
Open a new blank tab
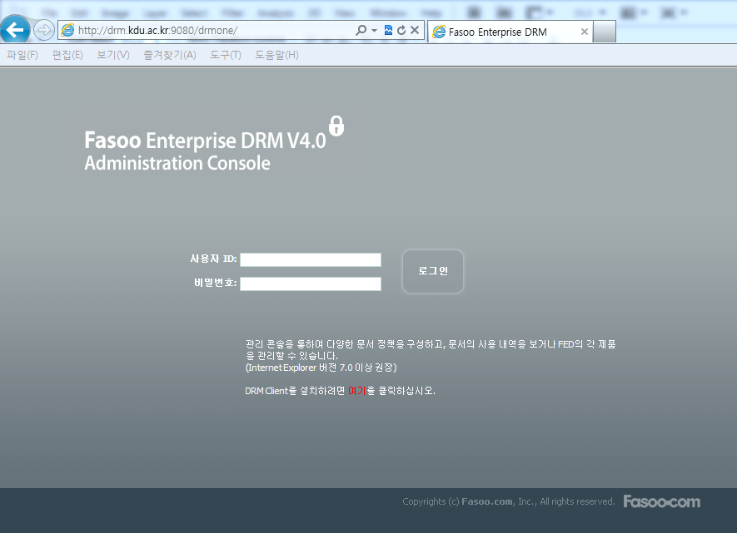pyautogui.click(x=605, y=32)
